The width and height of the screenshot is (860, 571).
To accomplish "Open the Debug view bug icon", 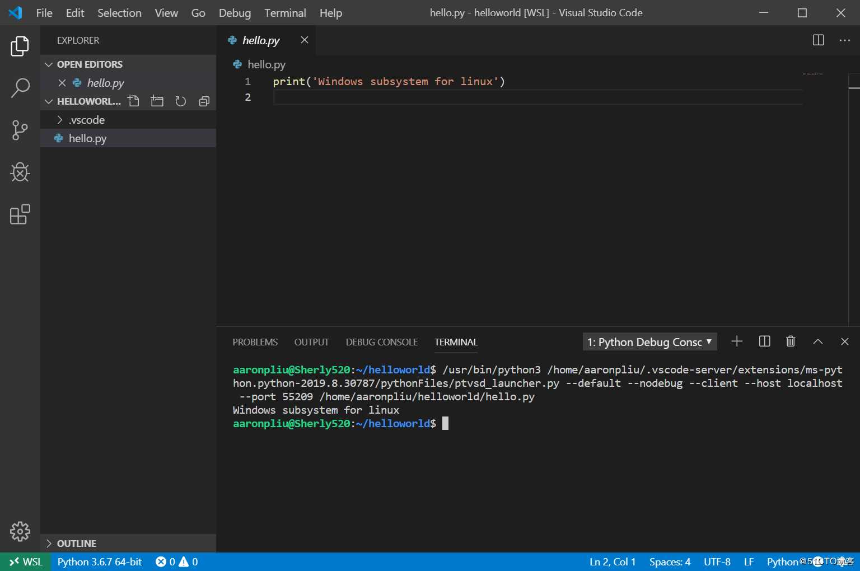I will pyautogui.click(x=20, y=172).
